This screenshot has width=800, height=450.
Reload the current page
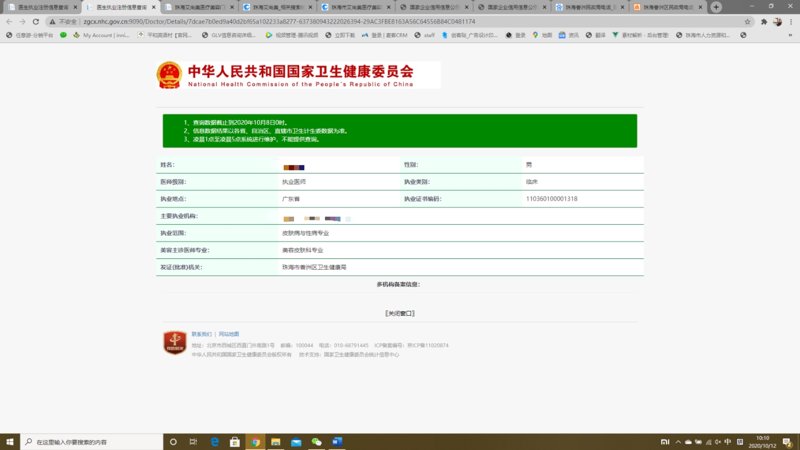[36, 22]
